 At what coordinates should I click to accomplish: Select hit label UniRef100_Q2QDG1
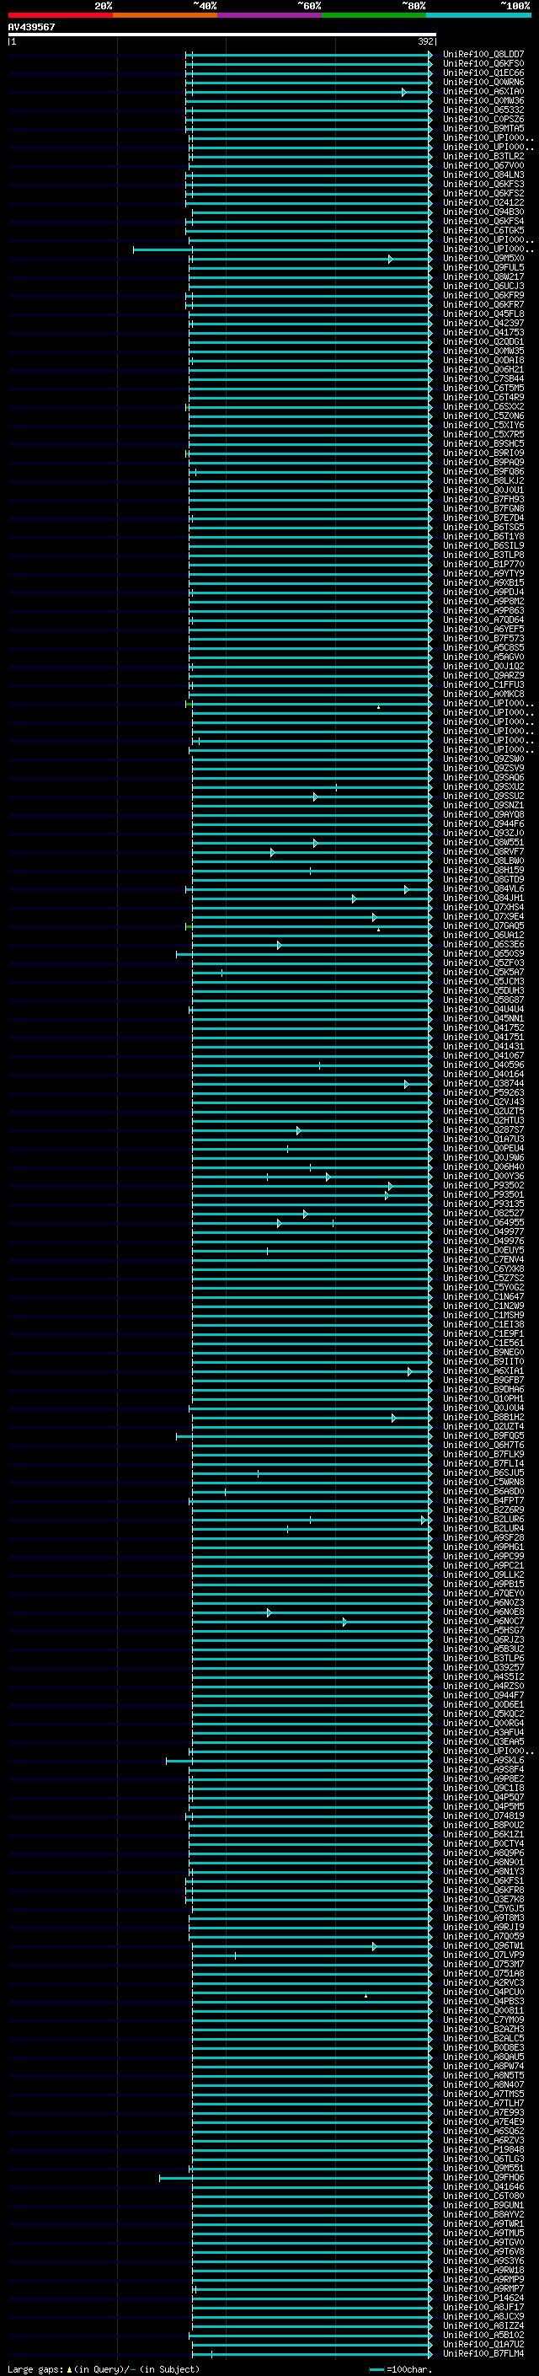[483, 341]
